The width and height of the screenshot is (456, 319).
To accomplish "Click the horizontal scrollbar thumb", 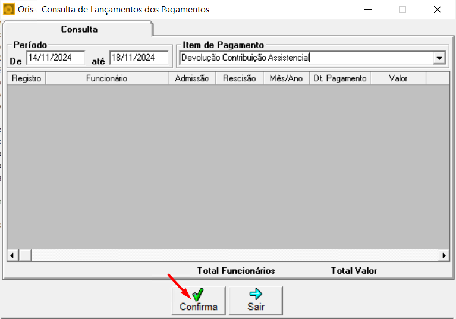I will 26,255.
